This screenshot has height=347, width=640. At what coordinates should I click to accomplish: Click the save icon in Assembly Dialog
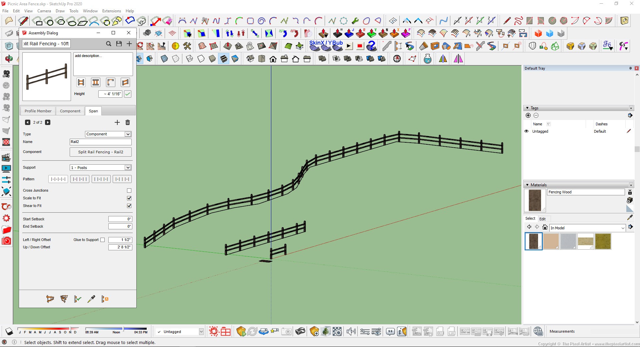point(119,44)
